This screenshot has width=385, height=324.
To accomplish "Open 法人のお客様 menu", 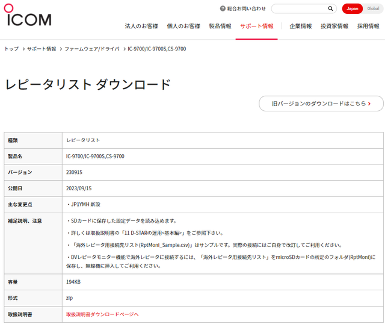I will (x=141, y=26).
